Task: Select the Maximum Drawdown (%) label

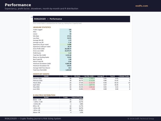Action: pyautogui.click(x=41, y=66)
